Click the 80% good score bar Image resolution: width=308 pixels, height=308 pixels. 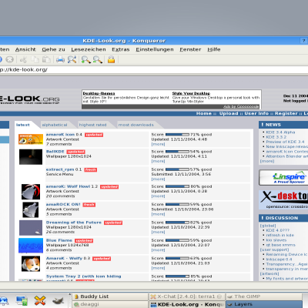click(x=177, y=186)
